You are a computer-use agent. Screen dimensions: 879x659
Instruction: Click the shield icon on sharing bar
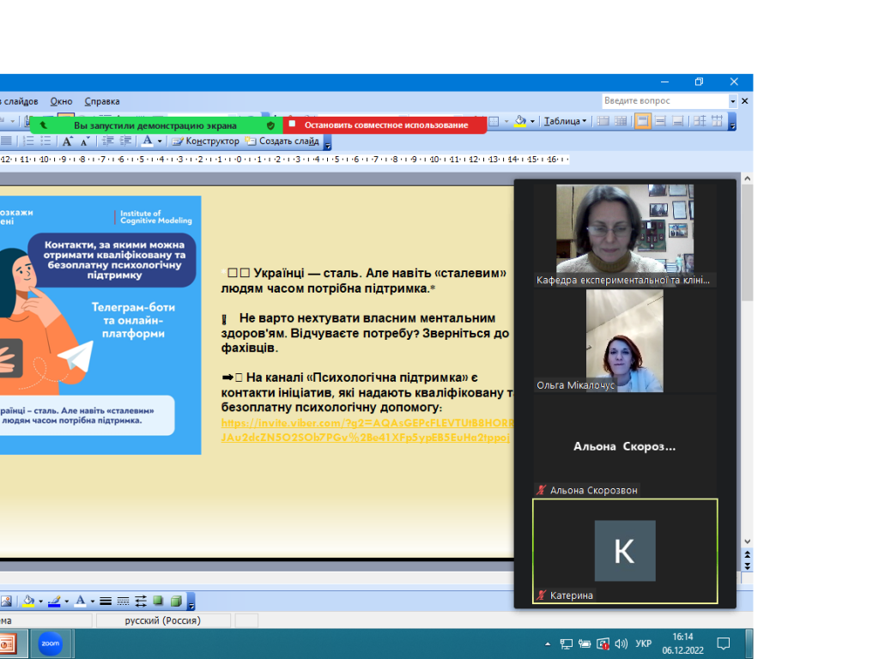point(270,125)
